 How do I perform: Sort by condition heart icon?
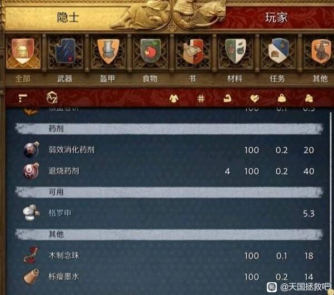coord(255,99)
